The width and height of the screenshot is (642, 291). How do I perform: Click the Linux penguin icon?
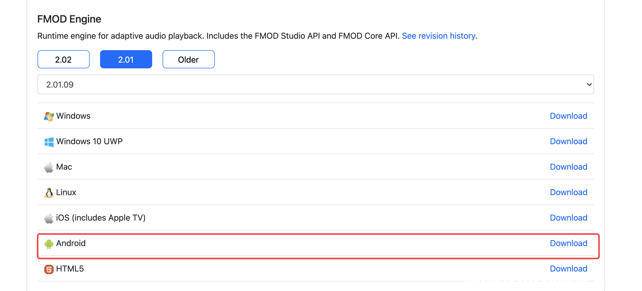49,193
